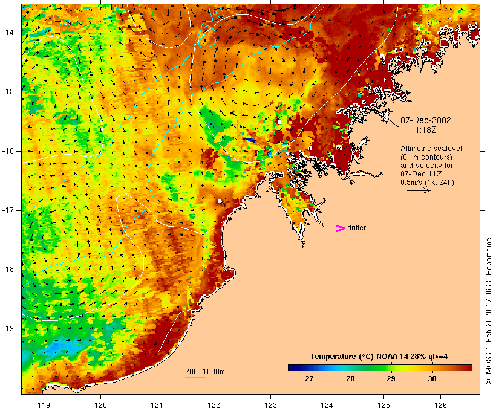The width and height of the screenshot is (496, 411).
Task: Click the latitude axis label '-14'
Action: (8, 33)
